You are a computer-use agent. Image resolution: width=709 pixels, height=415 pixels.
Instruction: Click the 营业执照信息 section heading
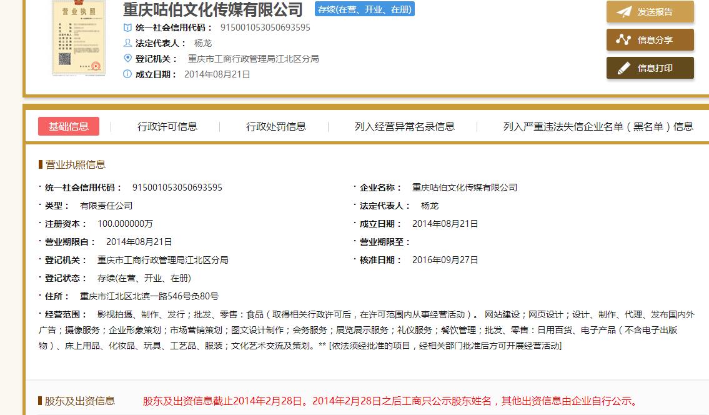click(x=75, y=165)
